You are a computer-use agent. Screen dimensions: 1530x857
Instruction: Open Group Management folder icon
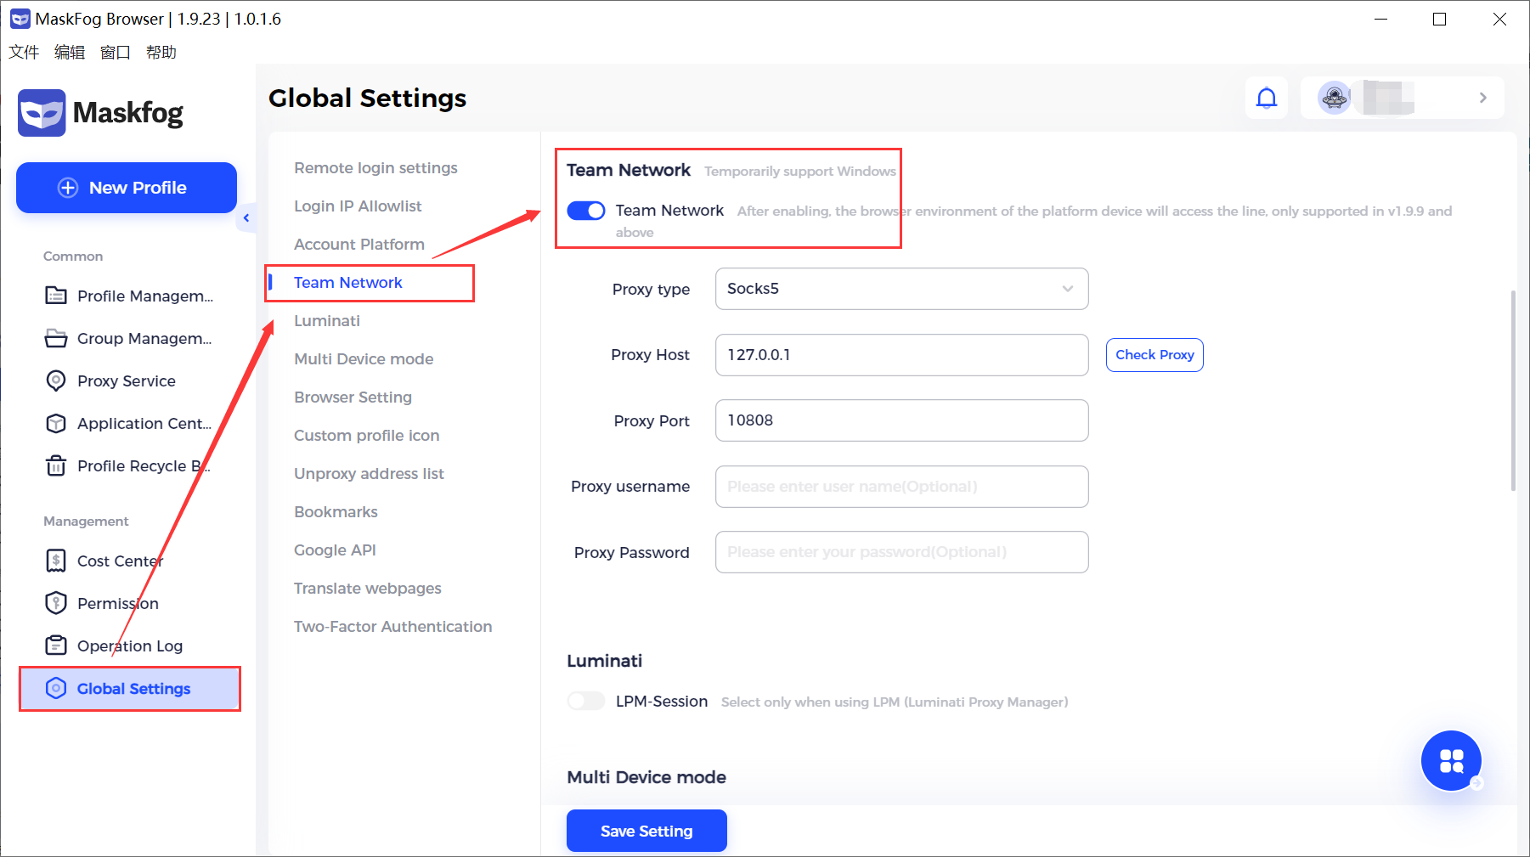point(56,338)
